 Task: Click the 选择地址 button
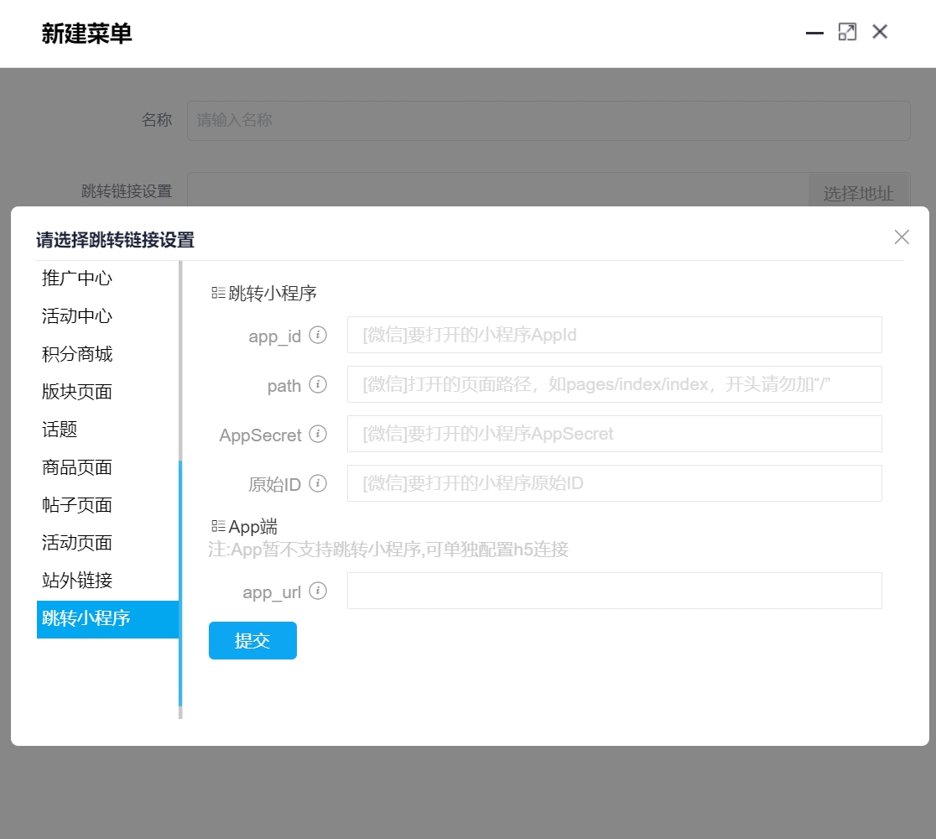click(x=858, y=191)
